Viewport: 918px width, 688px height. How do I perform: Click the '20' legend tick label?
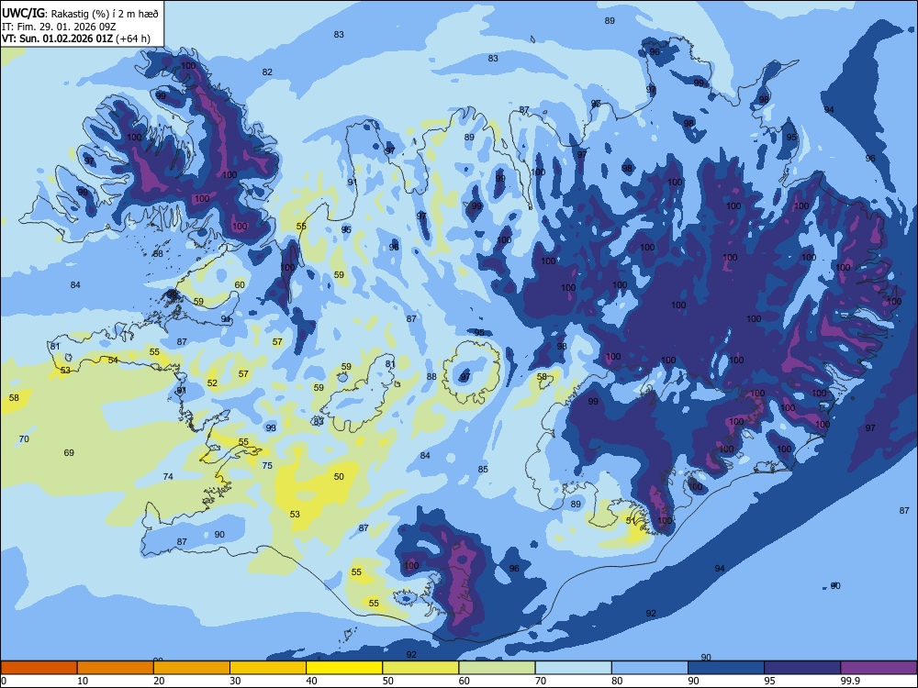tap(159, 681)
